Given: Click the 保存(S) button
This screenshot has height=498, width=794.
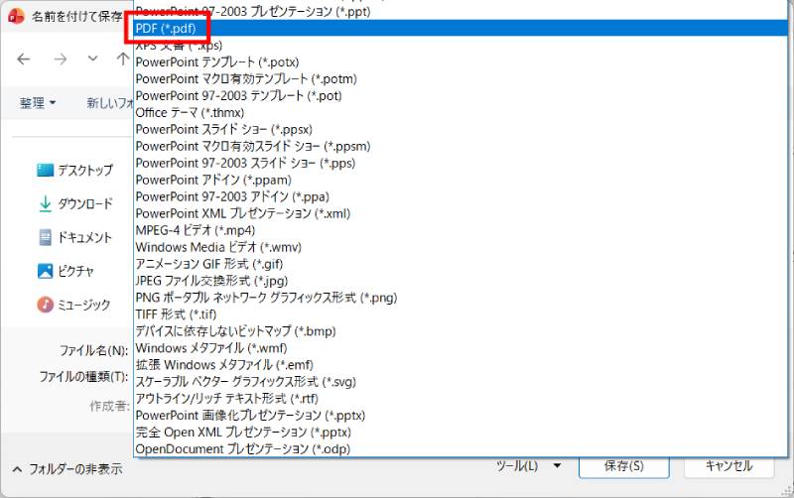Looking at the screenshot, I should (624, 465).
